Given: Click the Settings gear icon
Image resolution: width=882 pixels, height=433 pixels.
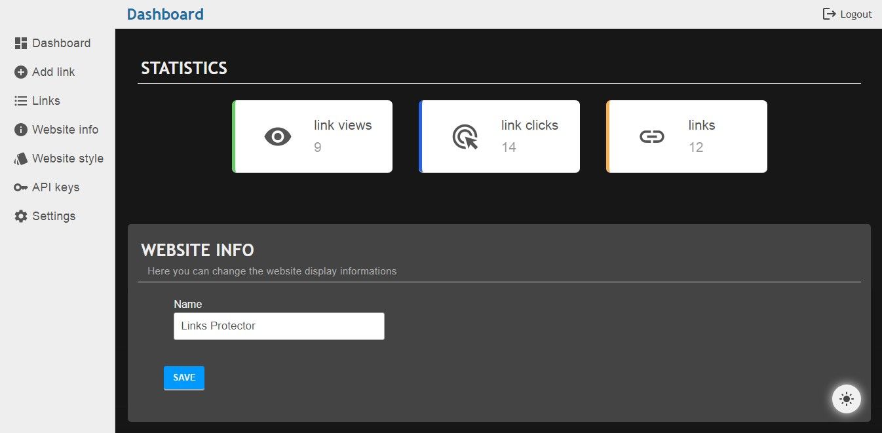Looking at the screenshot, I should click(21, 216).
